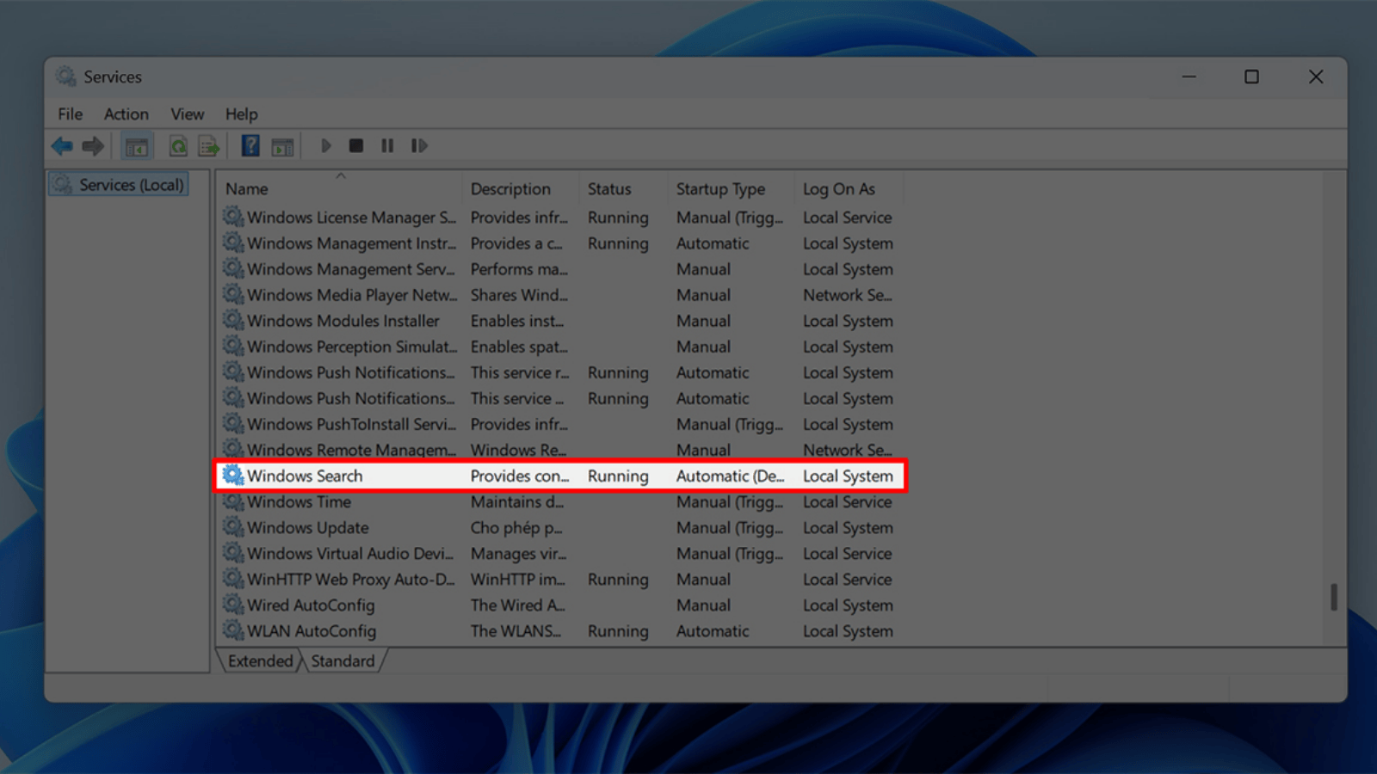The image size is (1377, 774).
Task: Open the Action menu
Action: 127,114
